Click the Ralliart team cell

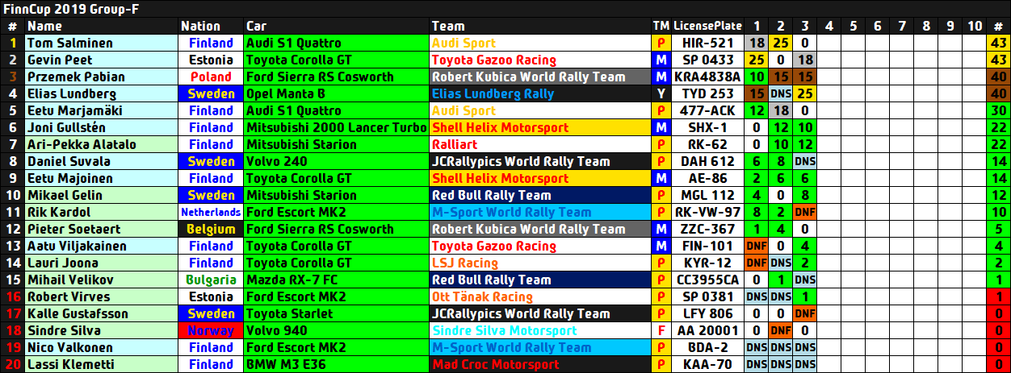coord(539,144)
